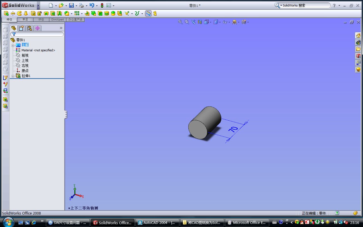Toggle the Instant3D ruler button

tap(148, 13)
